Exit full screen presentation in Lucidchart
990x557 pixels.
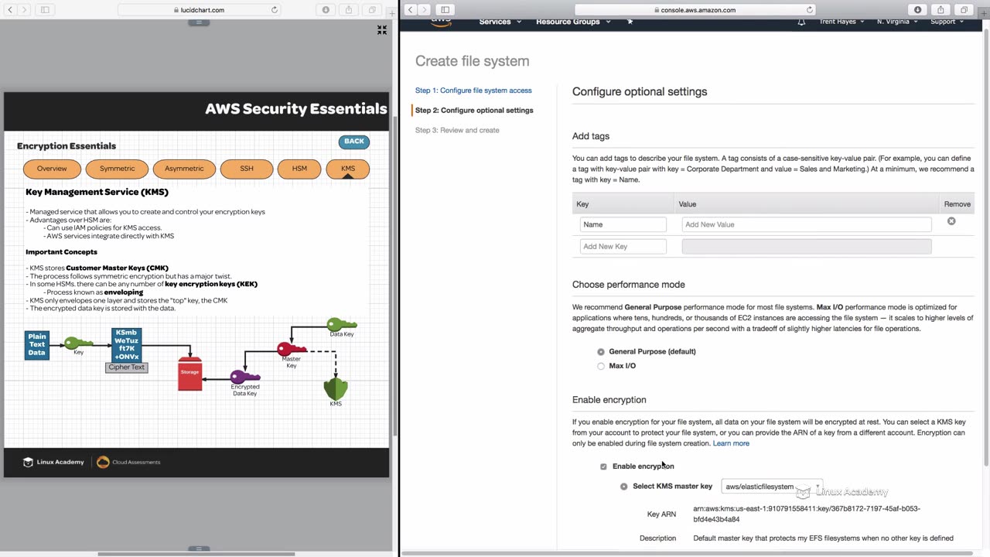click(x=382, y=29)
